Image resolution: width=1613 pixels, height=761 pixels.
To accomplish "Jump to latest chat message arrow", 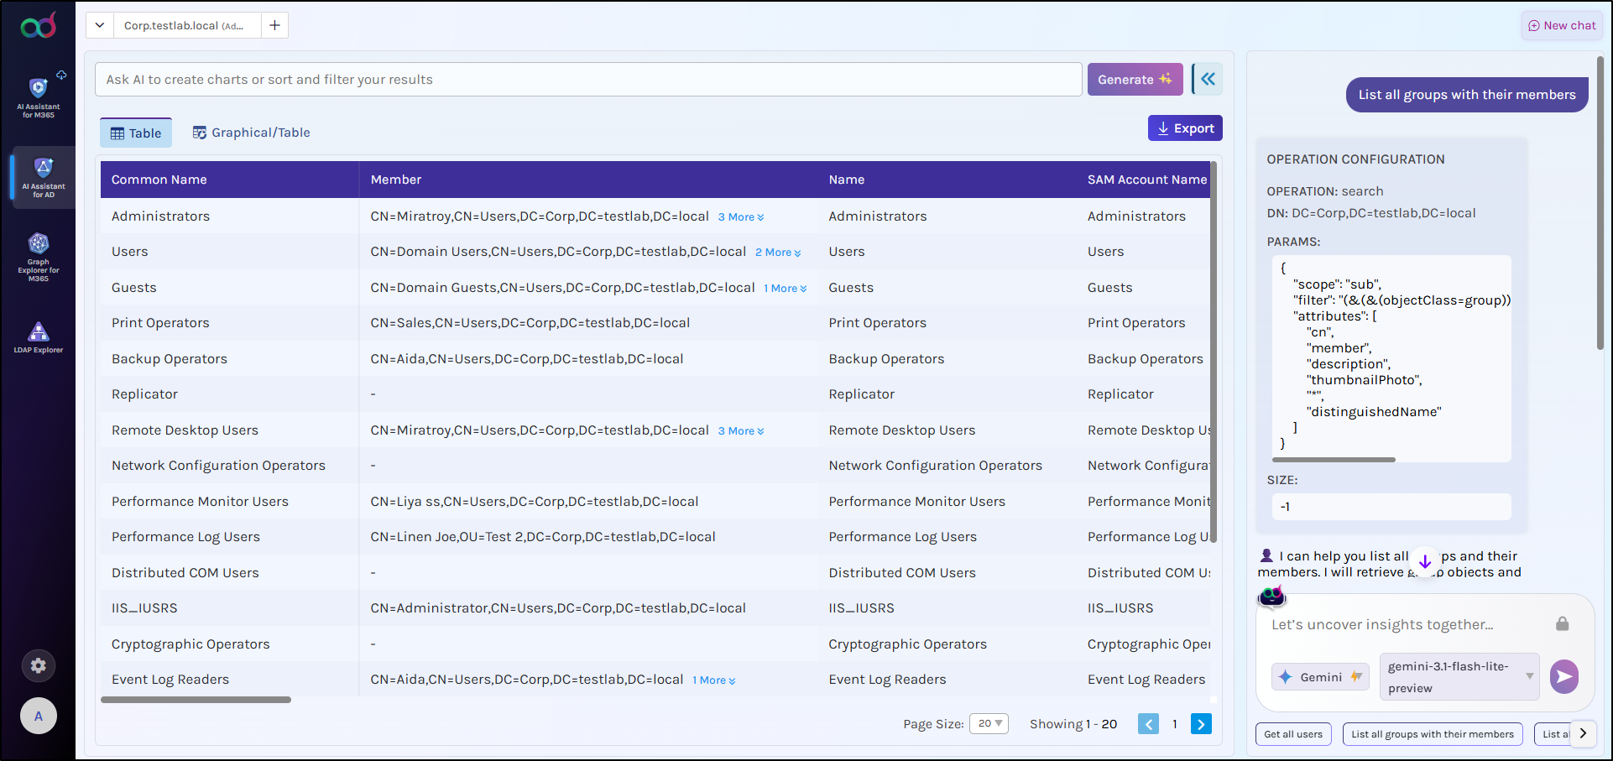I will [1425, 562].
